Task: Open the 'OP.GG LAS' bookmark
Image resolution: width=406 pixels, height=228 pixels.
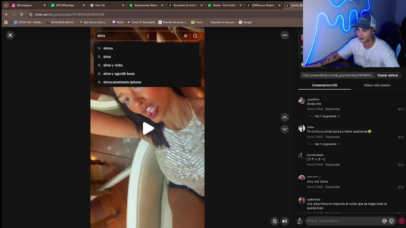Action: click(28, 22)
